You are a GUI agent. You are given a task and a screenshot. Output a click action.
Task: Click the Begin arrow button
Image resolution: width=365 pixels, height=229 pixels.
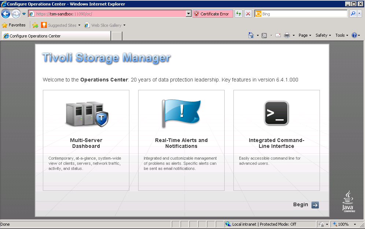pos(315,205)
